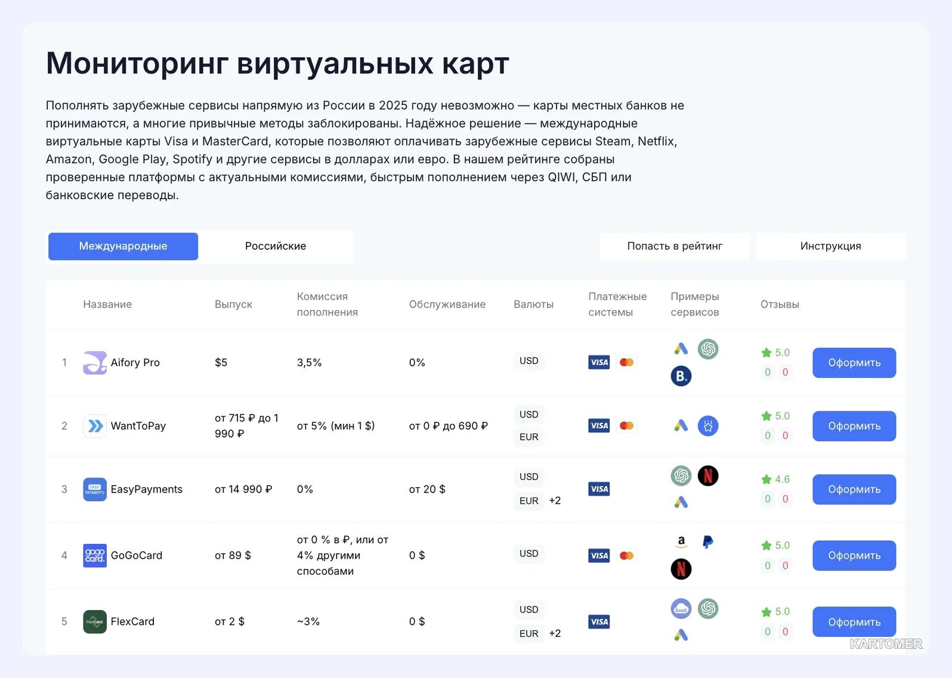Choose Оформить for EasyPayments
952x678 pixels.
(x=854, y=490)
